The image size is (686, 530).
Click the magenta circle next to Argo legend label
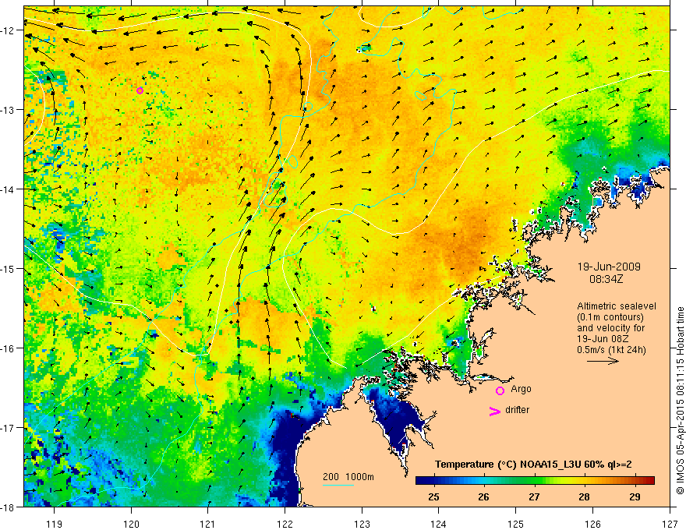pos(500,390)
